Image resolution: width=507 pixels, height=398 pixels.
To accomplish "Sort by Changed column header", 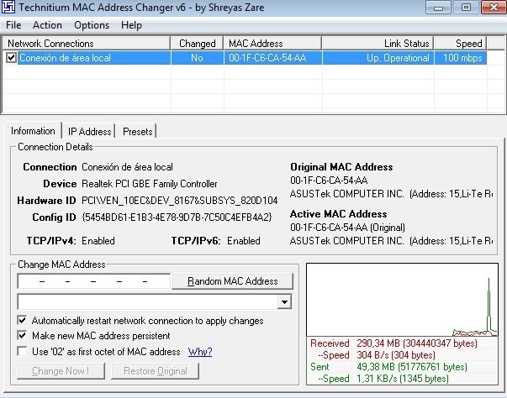I will click(x=197, y=44).
